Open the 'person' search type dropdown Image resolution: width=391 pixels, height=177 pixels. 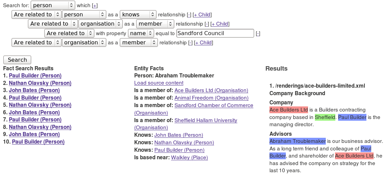pyautogui.click(x=53, y=5)
